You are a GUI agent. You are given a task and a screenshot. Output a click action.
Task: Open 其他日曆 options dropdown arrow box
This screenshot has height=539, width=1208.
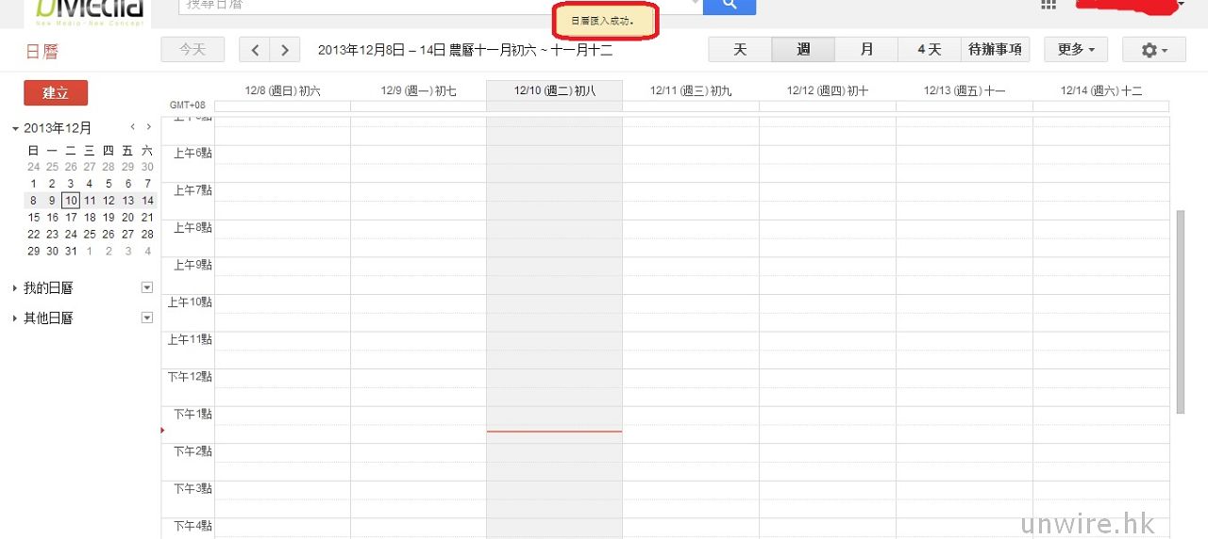click(146, 318)
